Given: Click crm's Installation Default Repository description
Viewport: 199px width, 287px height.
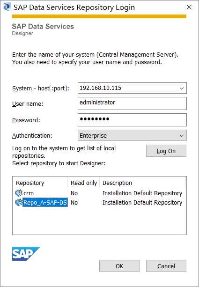Looking at the screenshot, I should coord(142,193).
